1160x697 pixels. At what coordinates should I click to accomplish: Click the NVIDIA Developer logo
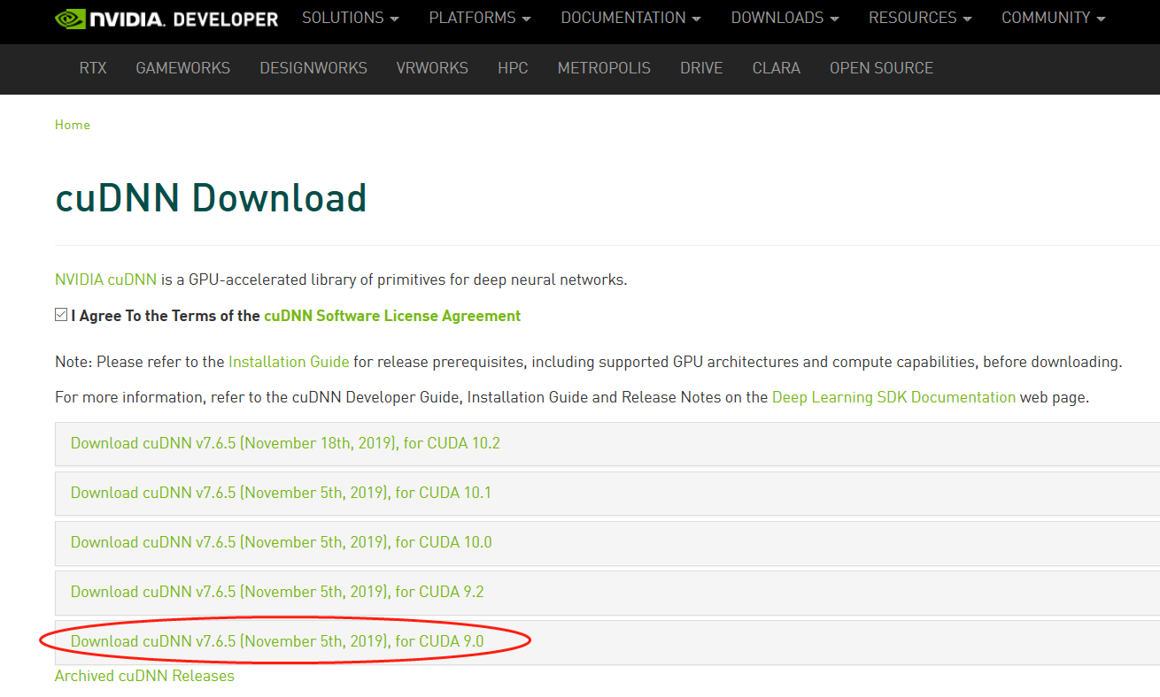[x=166, y=19]
